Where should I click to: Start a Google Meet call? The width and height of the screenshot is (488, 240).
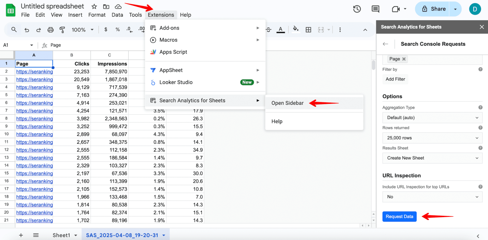point(396,9)
